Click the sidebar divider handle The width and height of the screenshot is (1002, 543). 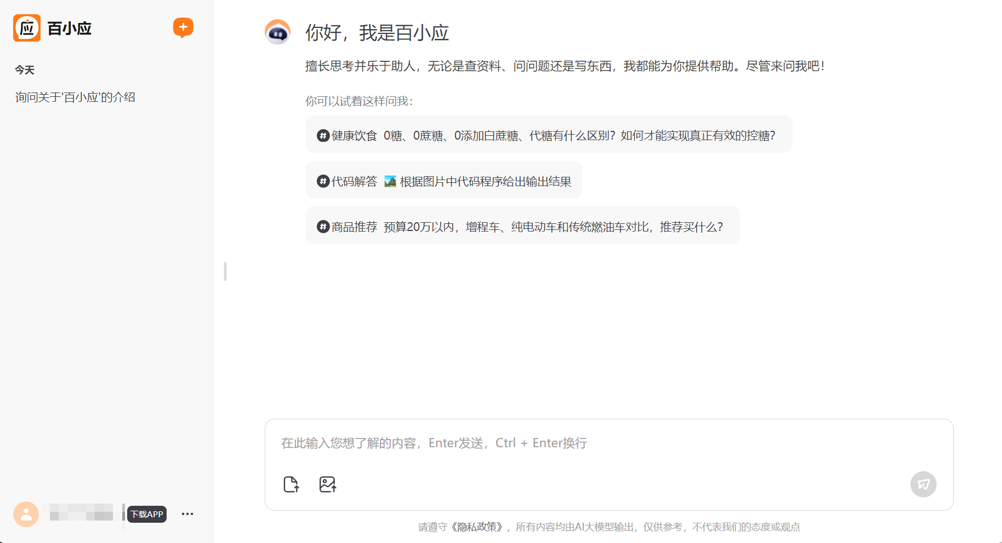coord(225,270)
